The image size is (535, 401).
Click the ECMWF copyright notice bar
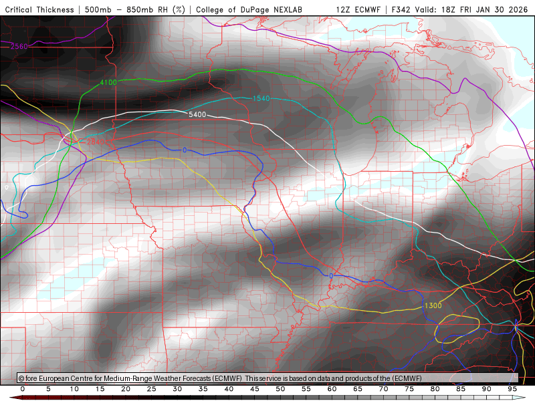(x=267, y=378)
